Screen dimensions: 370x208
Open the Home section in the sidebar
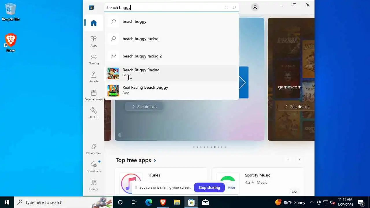[x=94, y=23]
